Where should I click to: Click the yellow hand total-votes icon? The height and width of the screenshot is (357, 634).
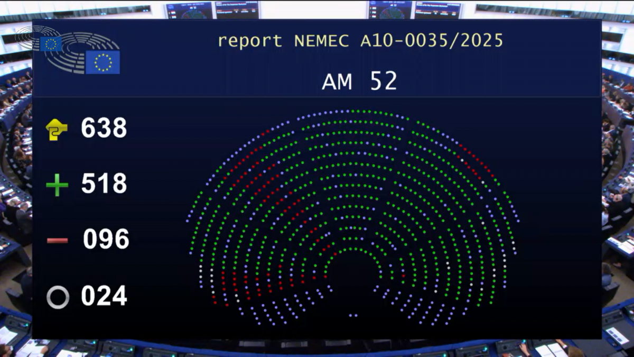57,129
